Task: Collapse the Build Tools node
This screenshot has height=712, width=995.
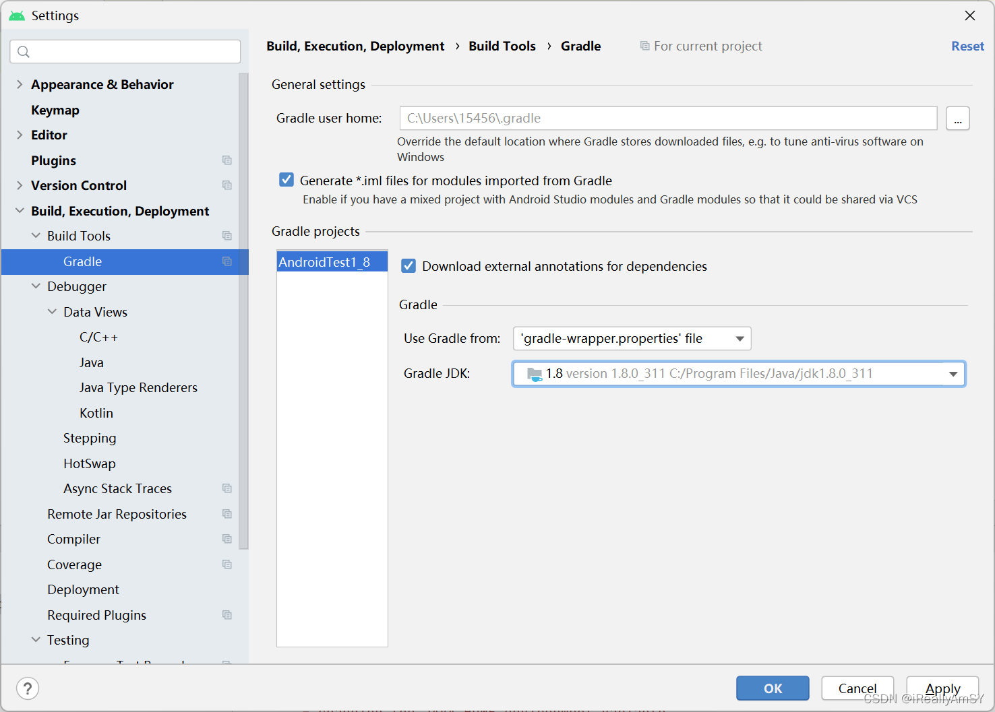Action: [x=36, y=236]
